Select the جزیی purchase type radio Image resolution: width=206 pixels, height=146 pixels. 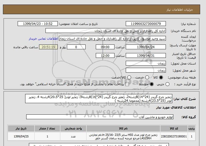point(167,84)
